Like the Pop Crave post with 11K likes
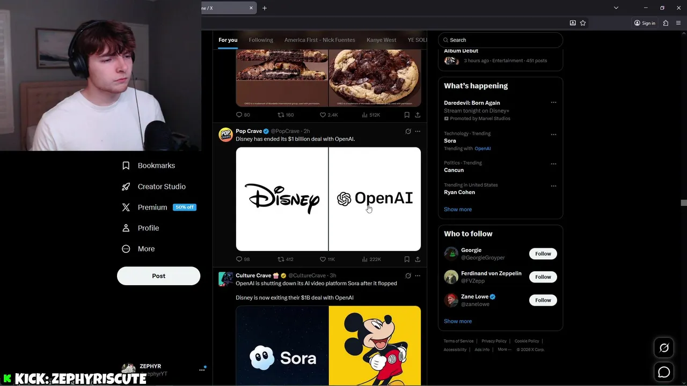The width and height of the screenshot is (687, 386). pos(327,259)
